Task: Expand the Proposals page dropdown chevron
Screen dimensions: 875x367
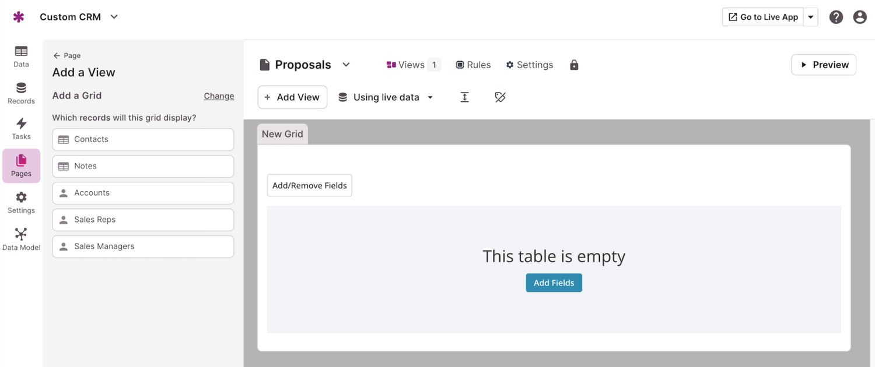Action: [346, 65]
